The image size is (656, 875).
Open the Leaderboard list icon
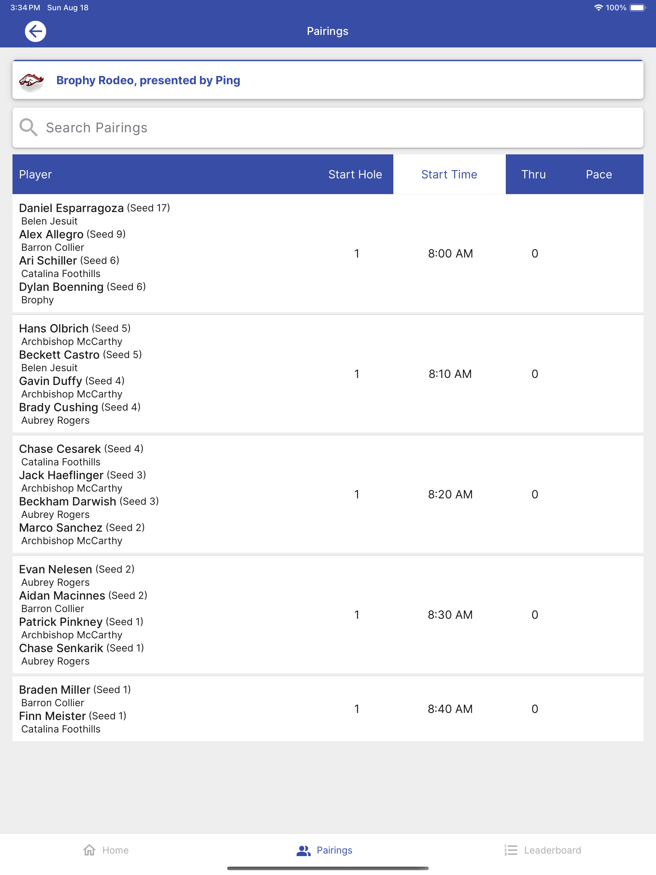511,850
